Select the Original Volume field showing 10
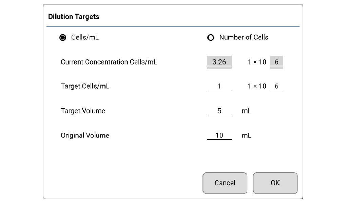This screenshot has width=346, height=203. point(219,135)
